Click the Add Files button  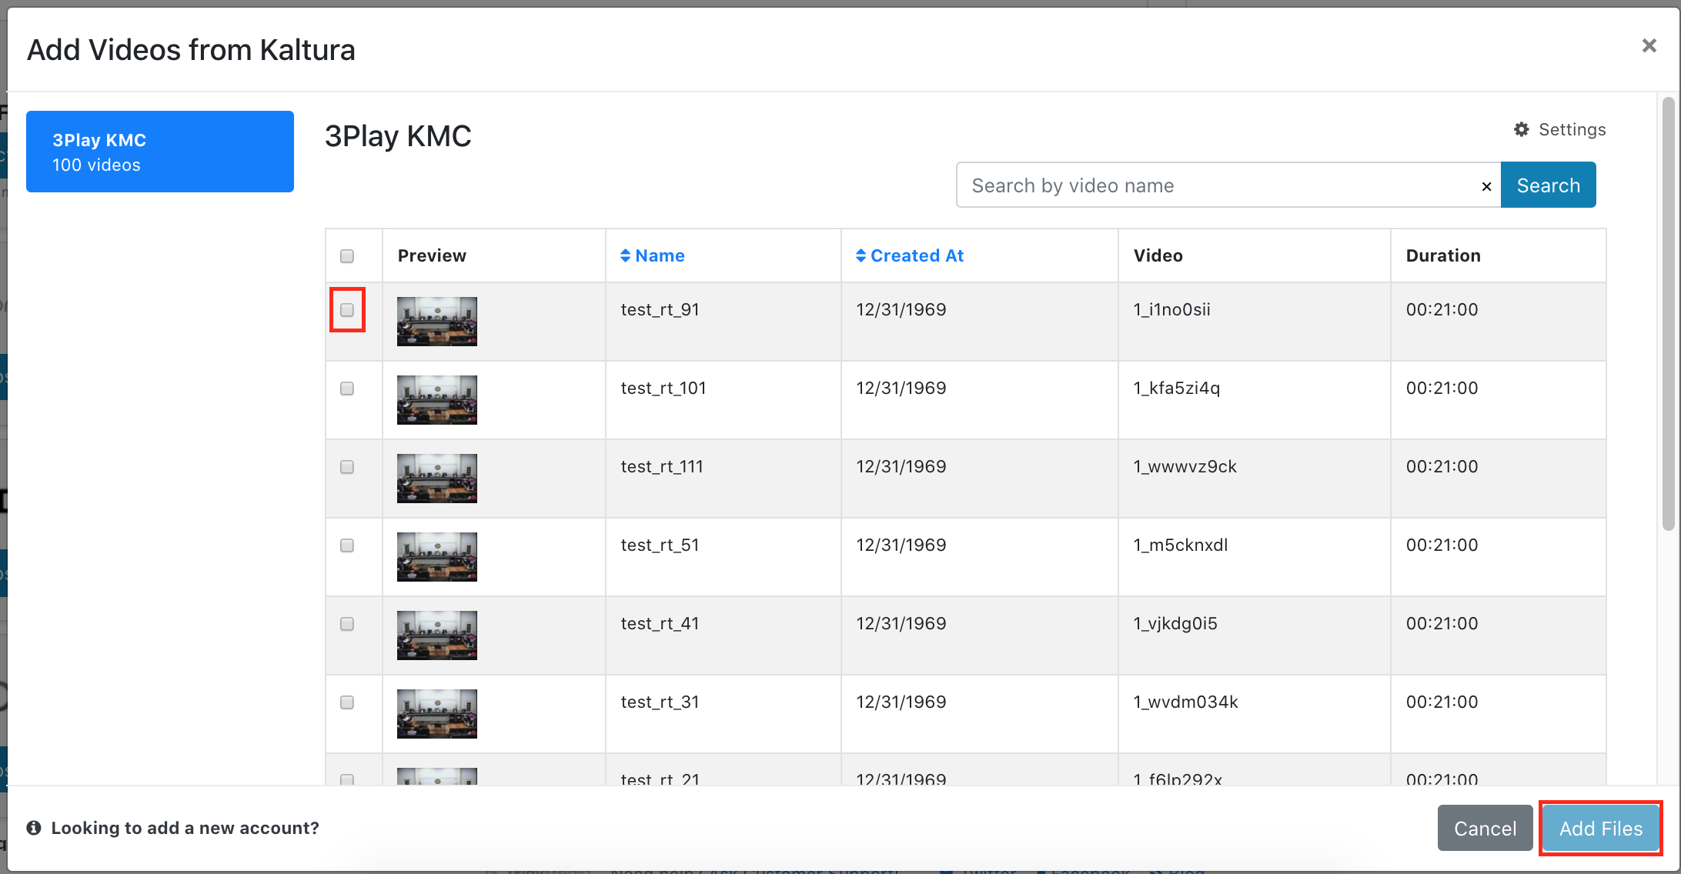pos(1601,828)
